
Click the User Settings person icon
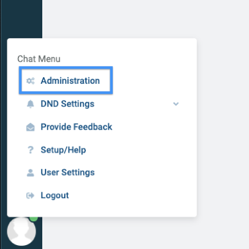[x=30, y=173]
